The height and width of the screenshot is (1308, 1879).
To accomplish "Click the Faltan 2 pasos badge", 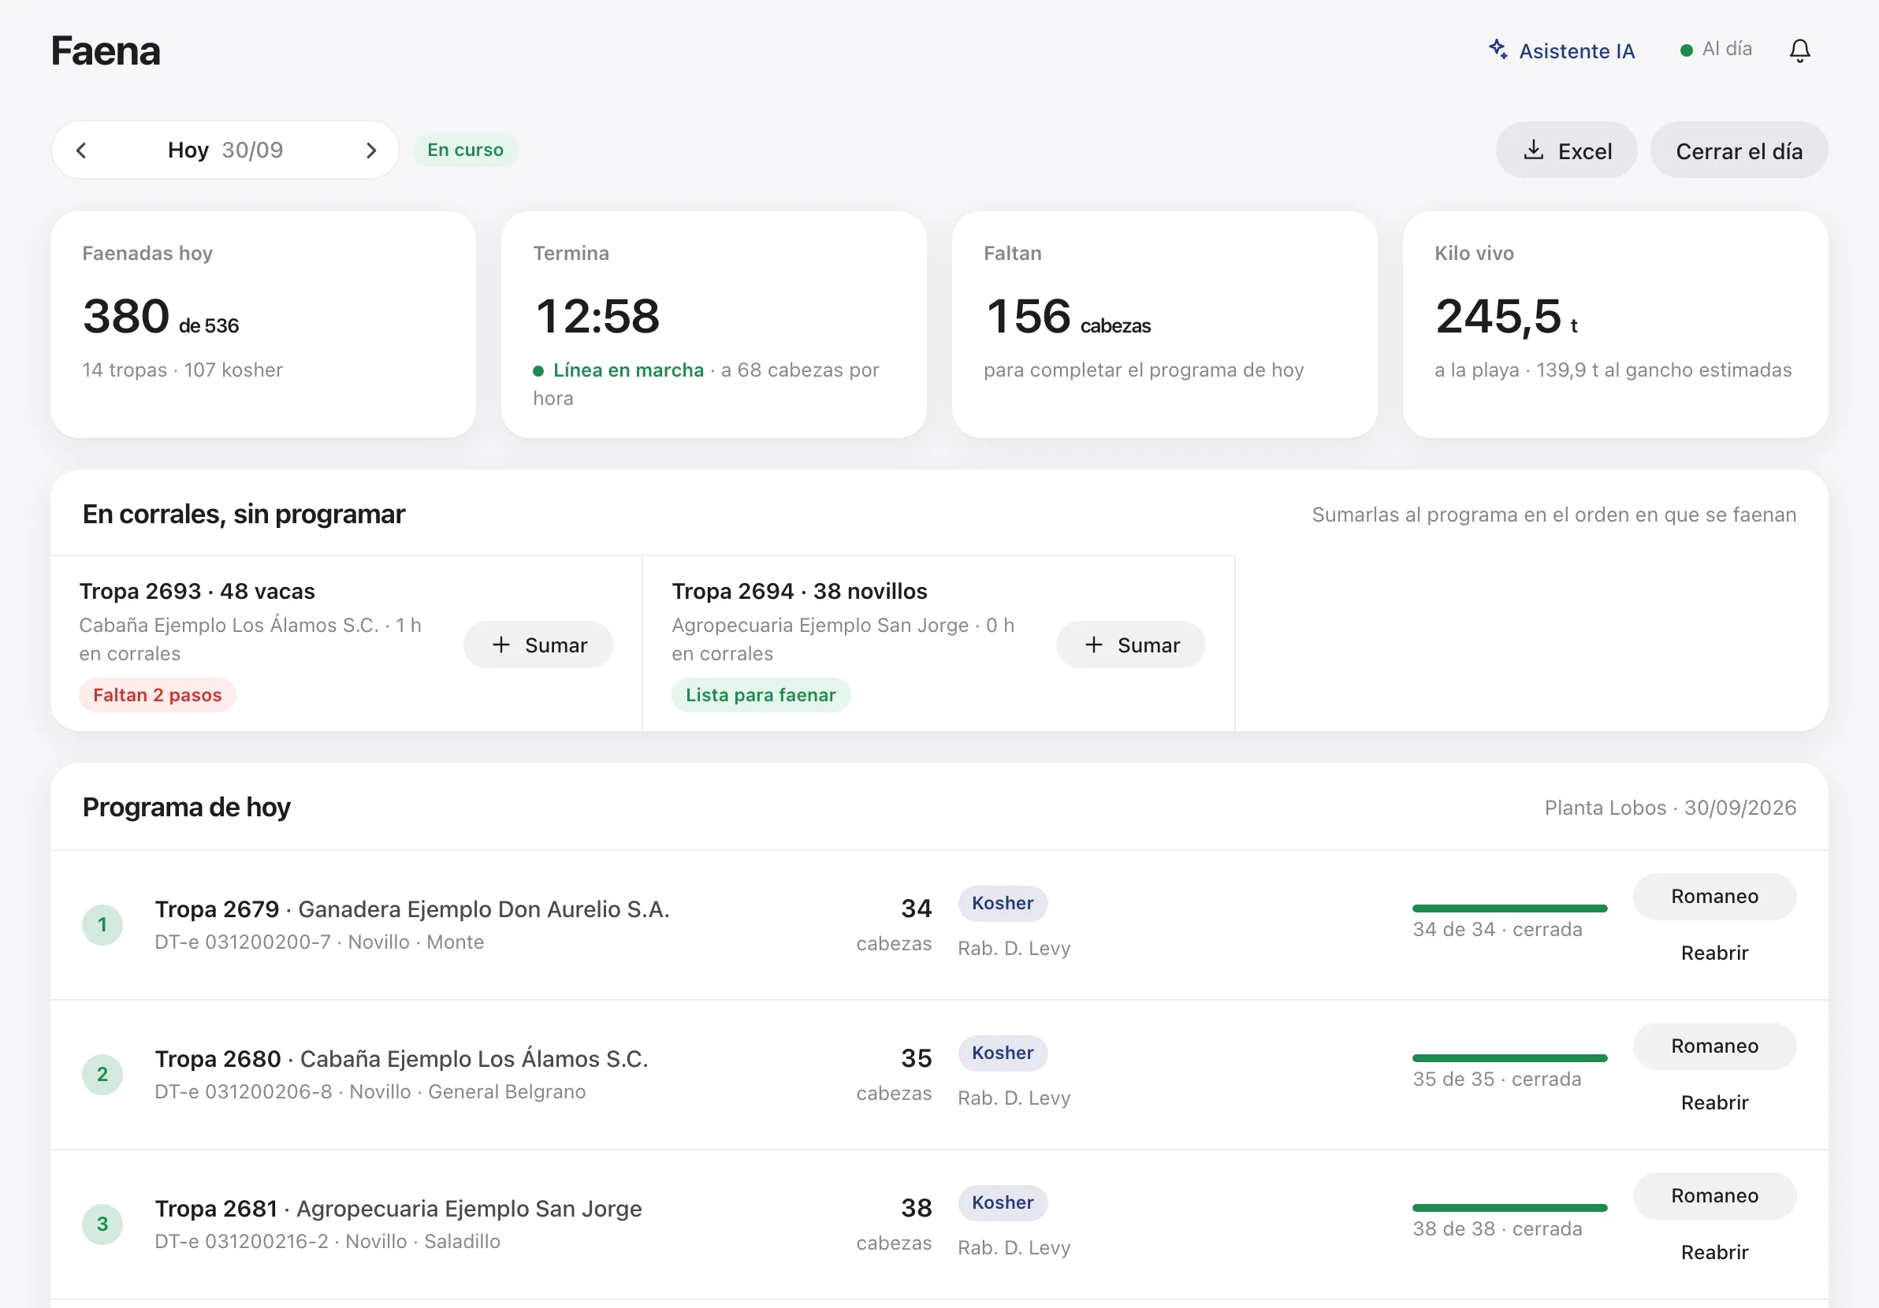I will (x=157, y=694).
